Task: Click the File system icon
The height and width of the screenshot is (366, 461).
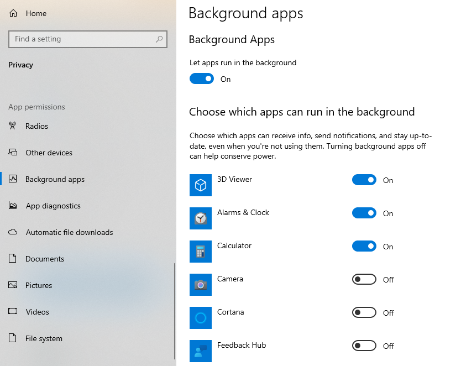Action: pos(12,338)
